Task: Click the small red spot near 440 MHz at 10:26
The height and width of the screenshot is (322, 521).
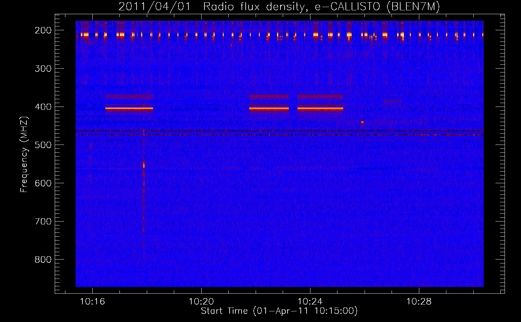Action: (x=362, y=122)
